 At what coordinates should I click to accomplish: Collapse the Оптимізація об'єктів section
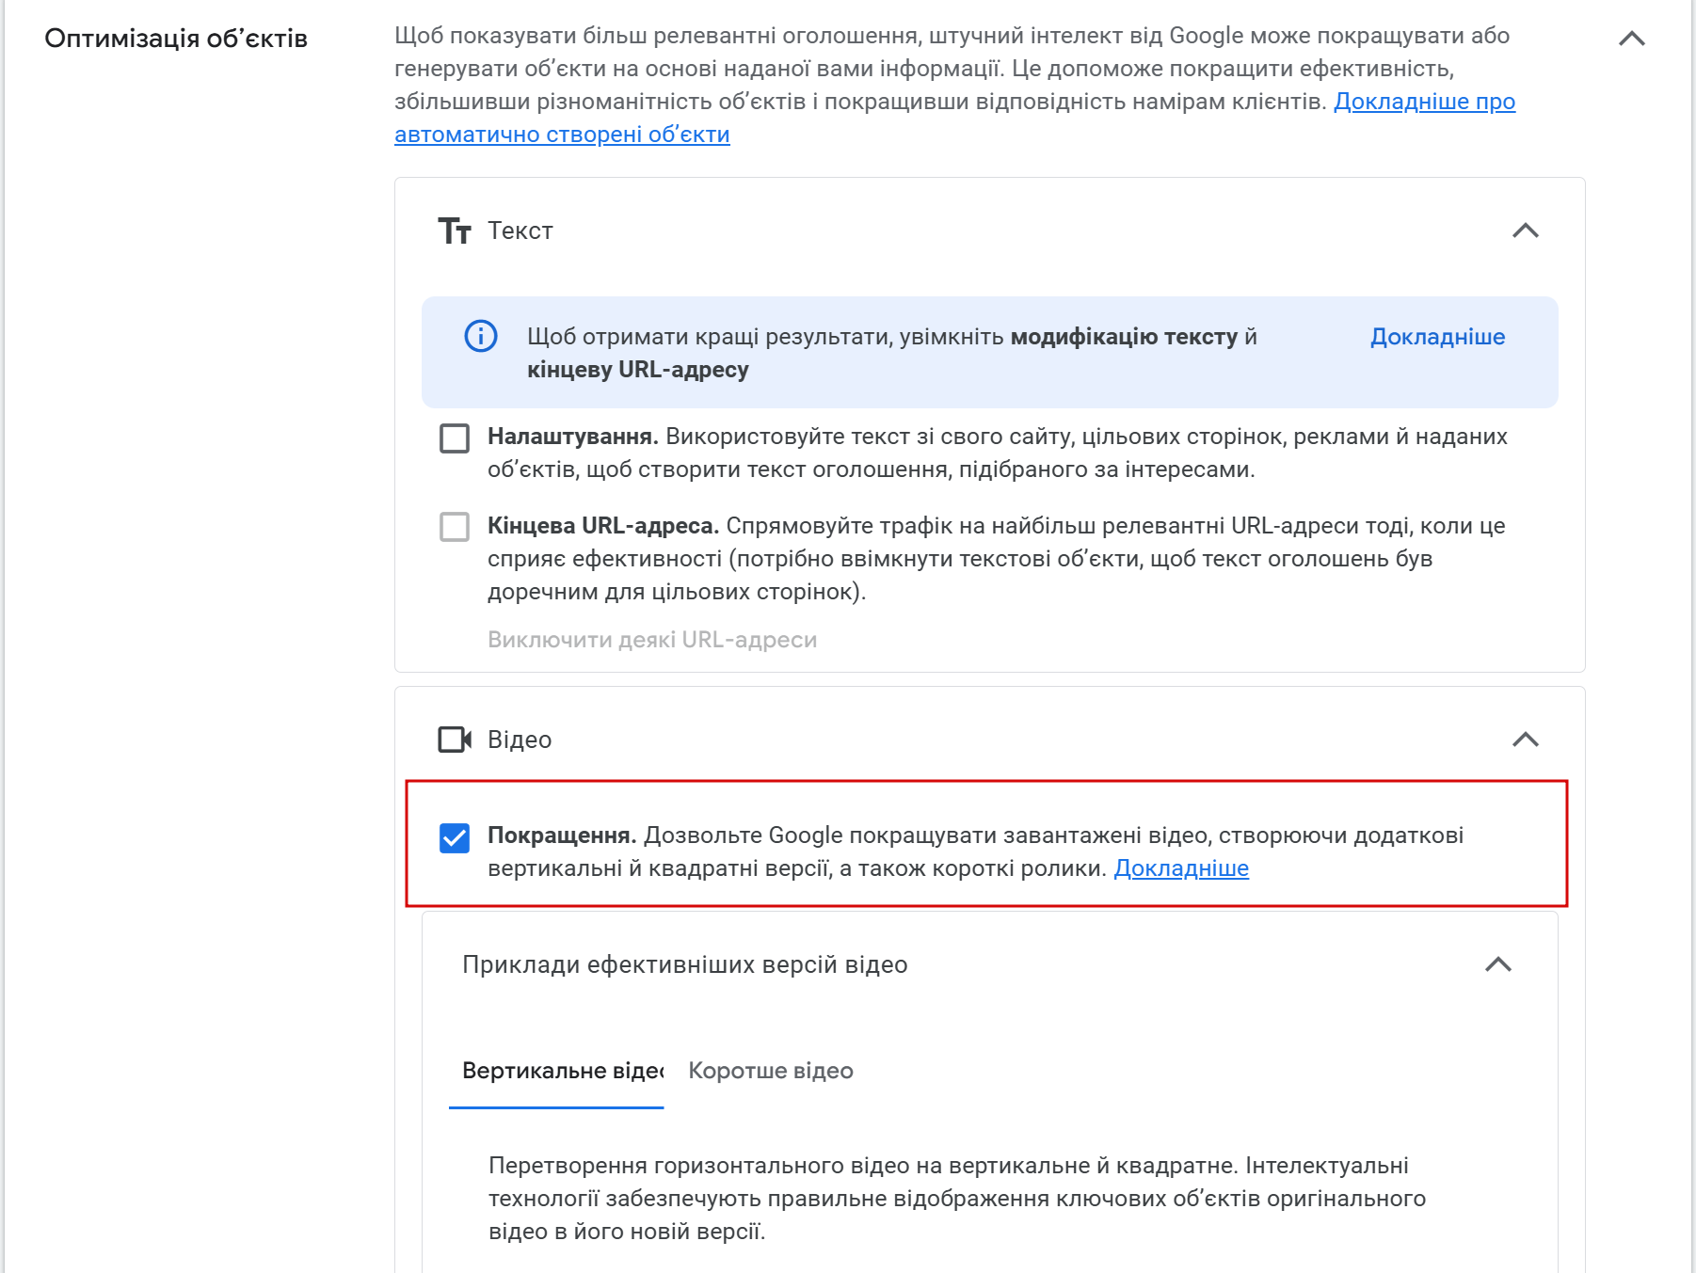[1632, 39]
